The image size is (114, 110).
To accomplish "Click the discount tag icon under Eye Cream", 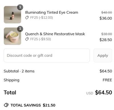I will (27, 17).
